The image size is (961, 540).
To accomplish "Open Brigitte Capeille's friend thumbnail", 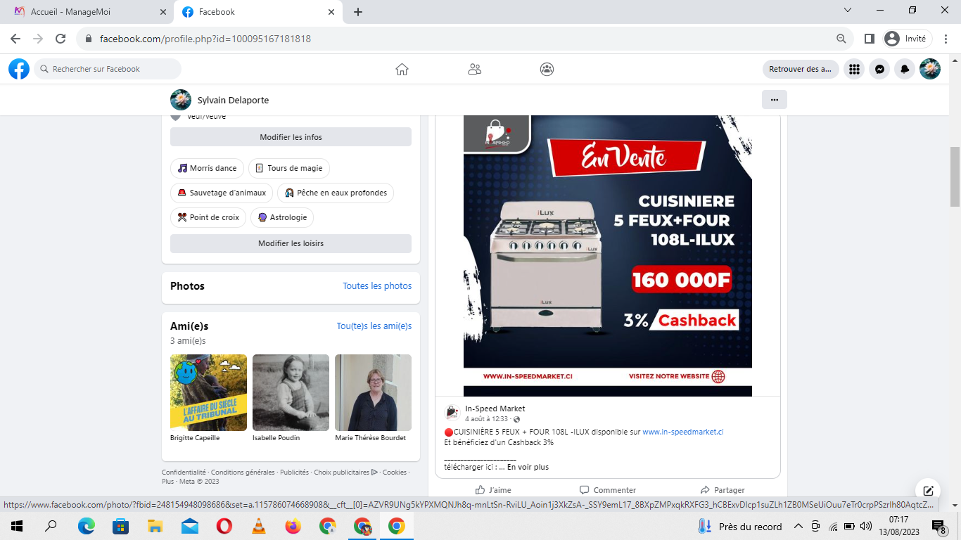I will click(208, 392).
